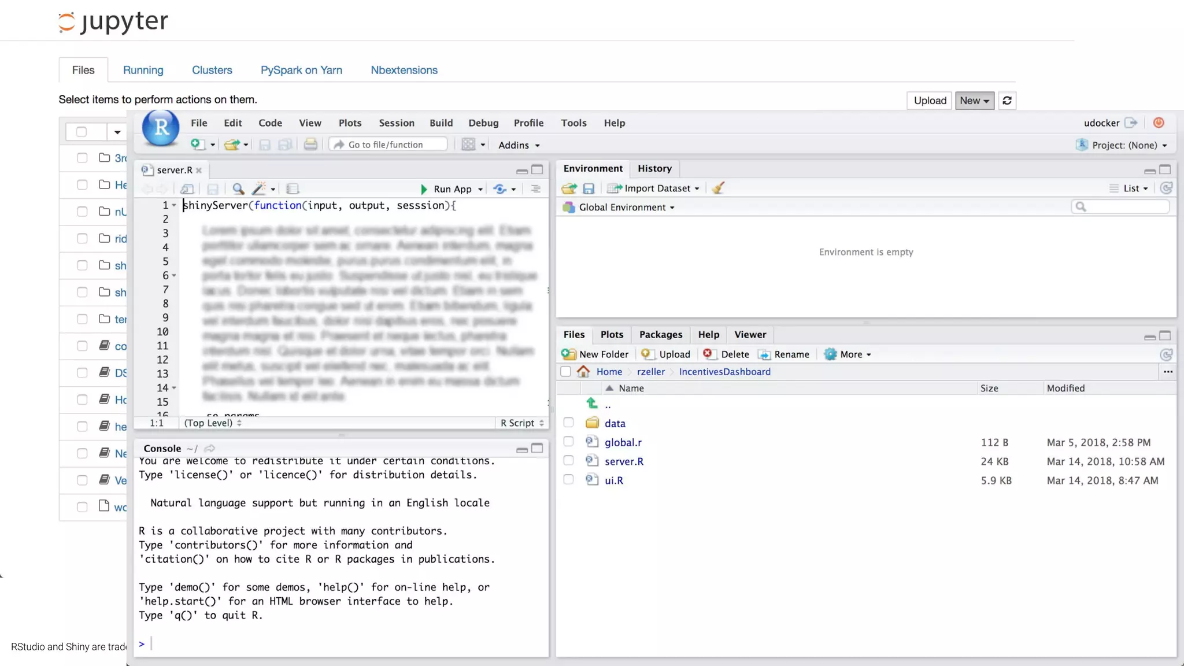The height and width of the screenshot is (666, 1184).
Task: Click the Run App button
Action: click(x=446, y=189)
